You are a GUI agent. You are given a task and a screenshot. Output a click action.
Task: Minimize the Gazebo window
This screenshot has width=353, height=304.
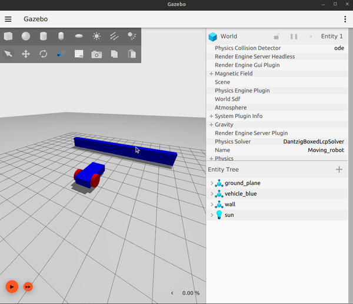tap(323, 4)
